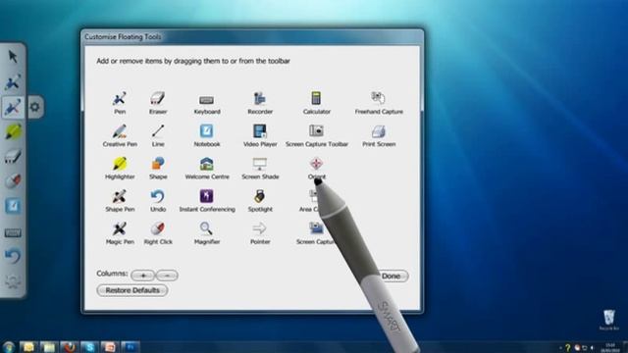Screen dimensions: 628x353
Task: Remove a column with the minus button
Action: pos(167,276)
